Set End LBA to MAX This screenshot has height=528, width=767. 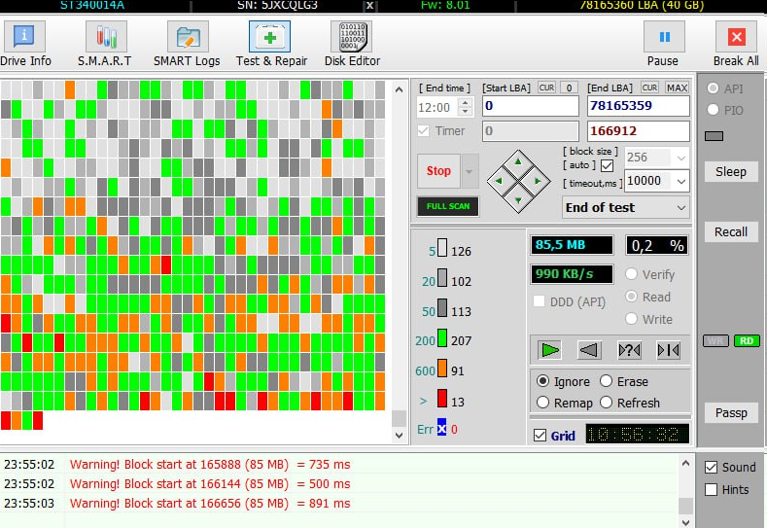tap(677, 88)
